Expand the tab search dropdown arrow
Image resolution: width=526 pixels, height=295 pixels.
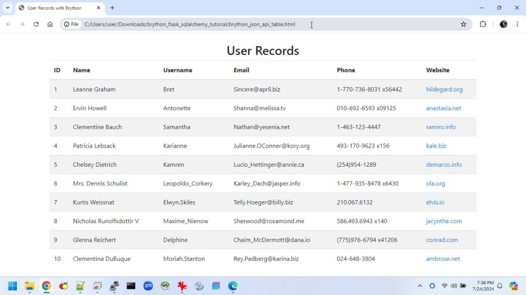pos(7,8)
